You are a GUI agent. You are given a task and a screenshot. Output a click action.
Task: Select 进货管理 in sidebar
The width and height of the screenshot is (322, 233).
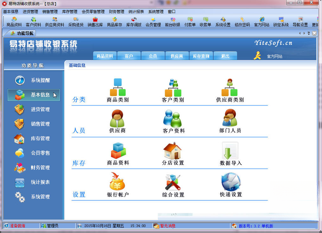point(33,109)
